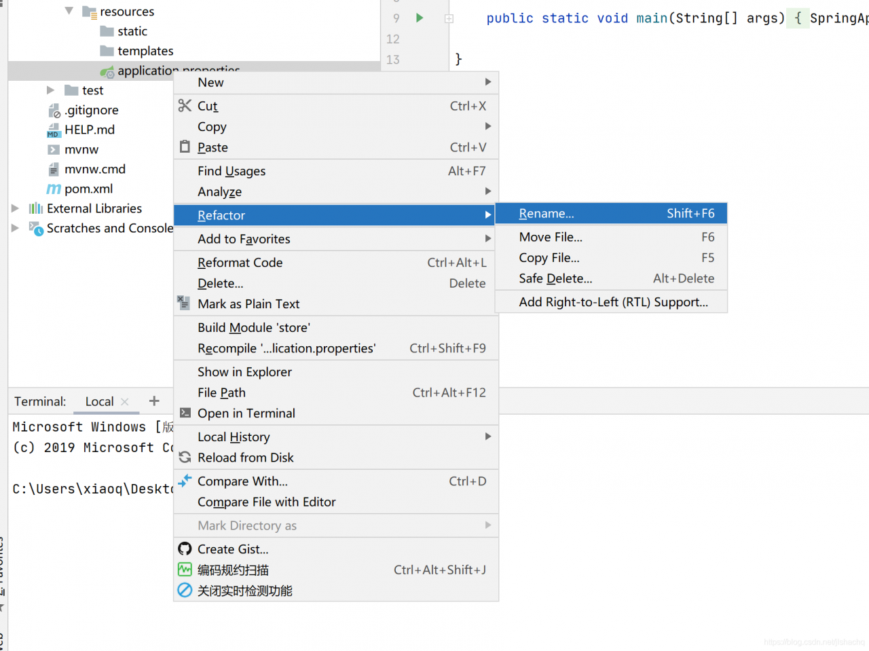Select HELP.md in project tree

89,130
